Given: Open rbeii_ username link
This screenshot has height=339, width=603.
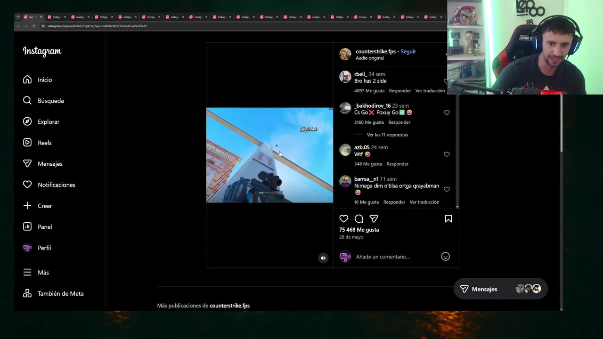Looking at the screenshot, I should pos(360,74).
